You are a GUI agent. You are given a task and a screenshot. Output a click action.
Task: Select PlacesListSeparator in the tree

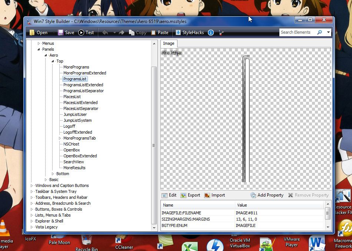[x=81, y=108]
